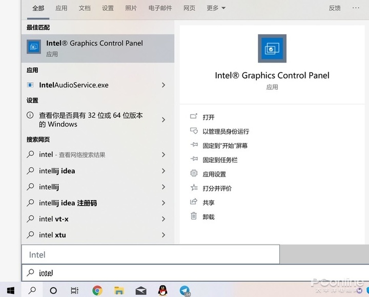Expand the intel web search arrow
This screenshot has width=369, height=297.
pos(163,154)
